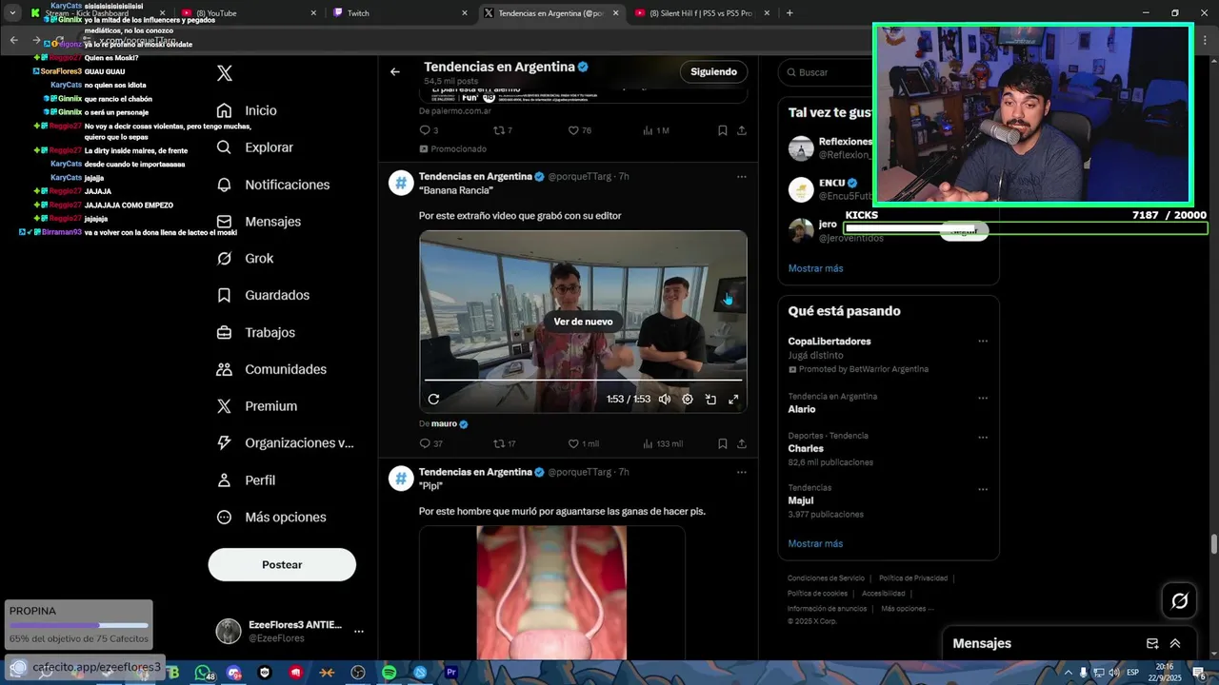Seek on the video progress bar

point(583,381)
